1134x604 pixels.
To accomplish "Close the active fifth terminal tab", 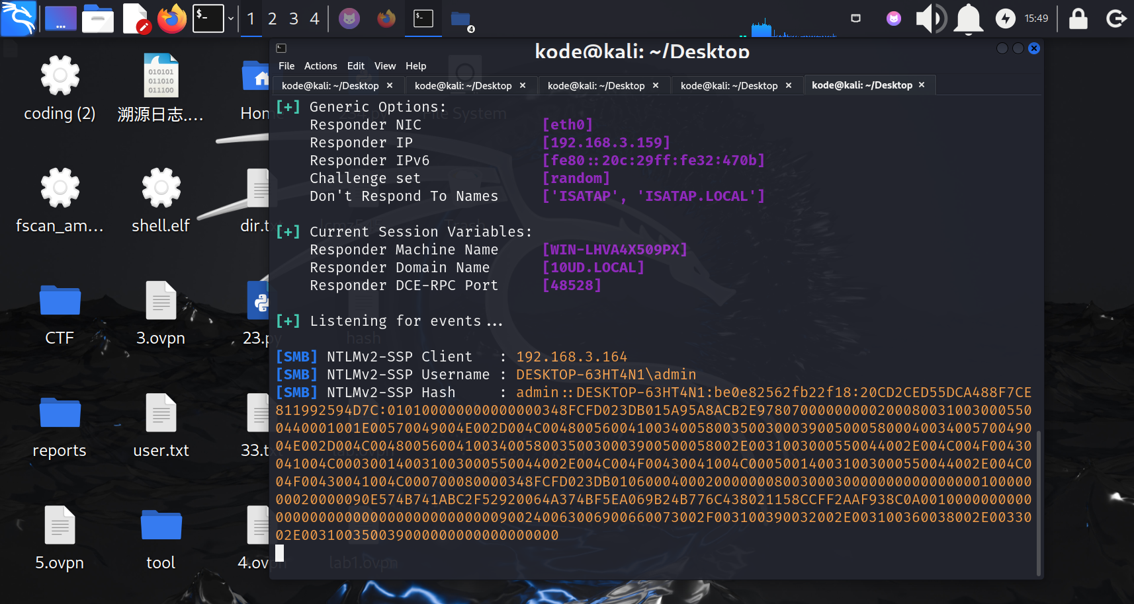I will (922, 85).
